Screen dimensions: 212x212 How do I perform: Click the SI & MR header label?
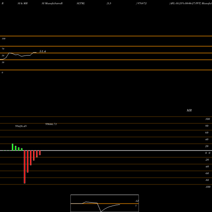coord(22,3)
